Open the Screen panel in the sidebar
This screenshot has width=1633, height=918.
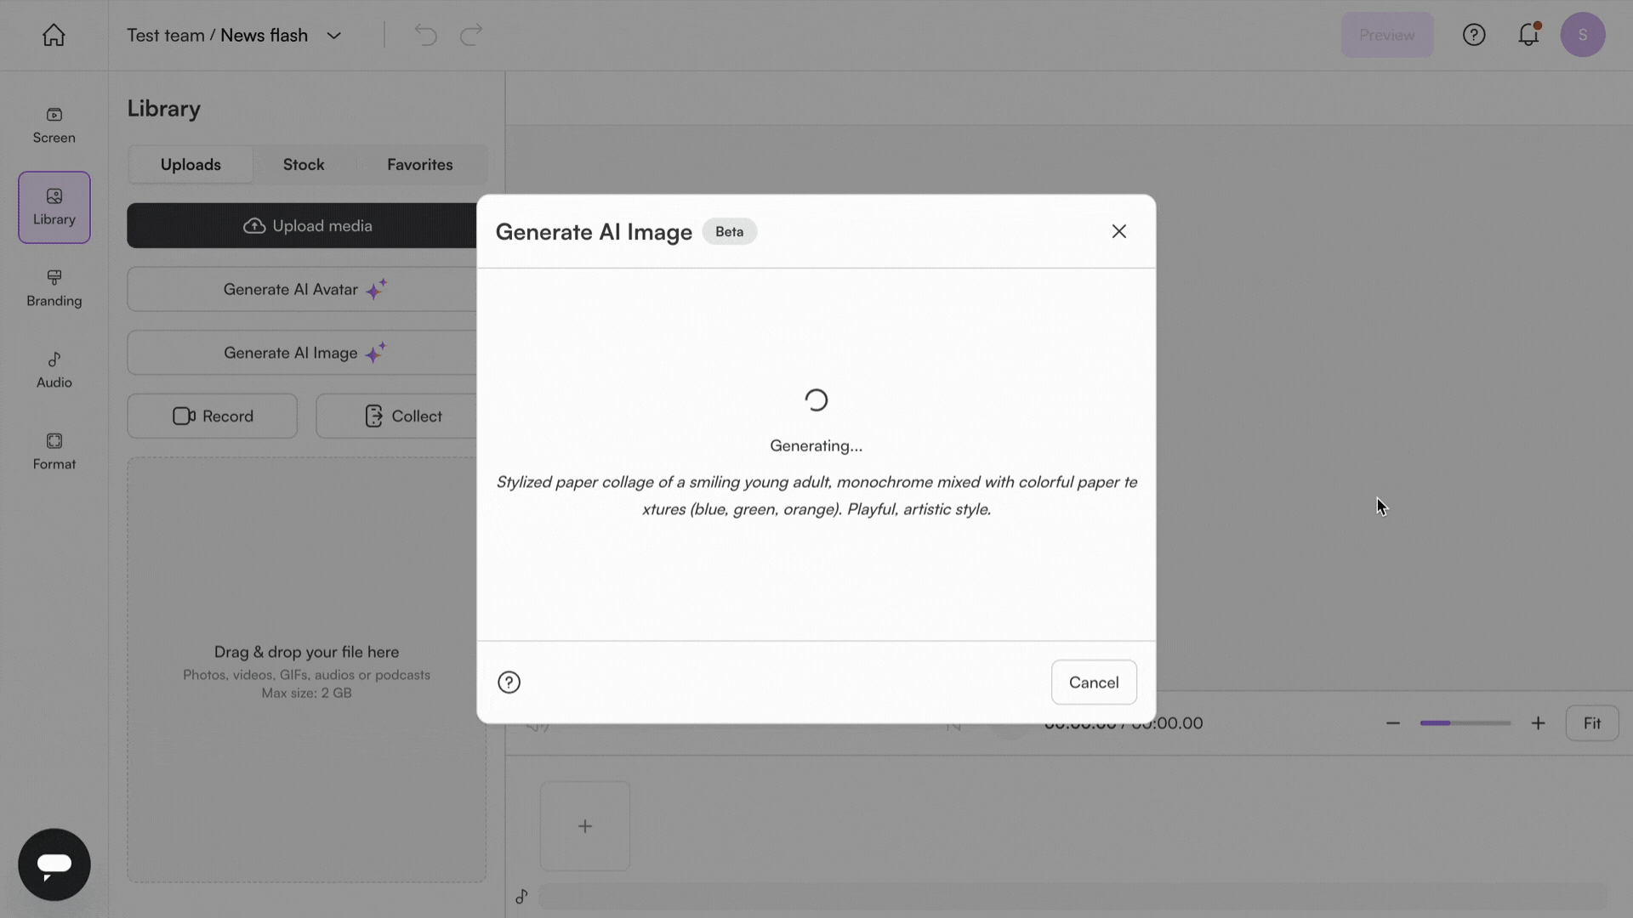(53, 125)
